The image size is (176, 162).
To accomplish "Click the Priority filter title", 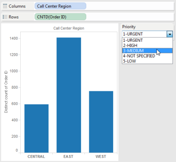I will click(x=129, y=27).
